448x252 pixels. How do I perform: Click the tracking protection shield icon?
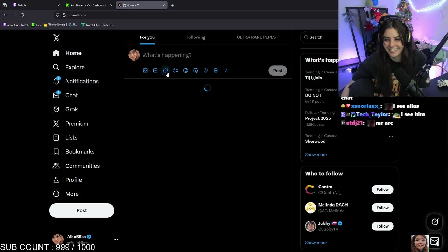pyautogui.click(x=57, y=15)
